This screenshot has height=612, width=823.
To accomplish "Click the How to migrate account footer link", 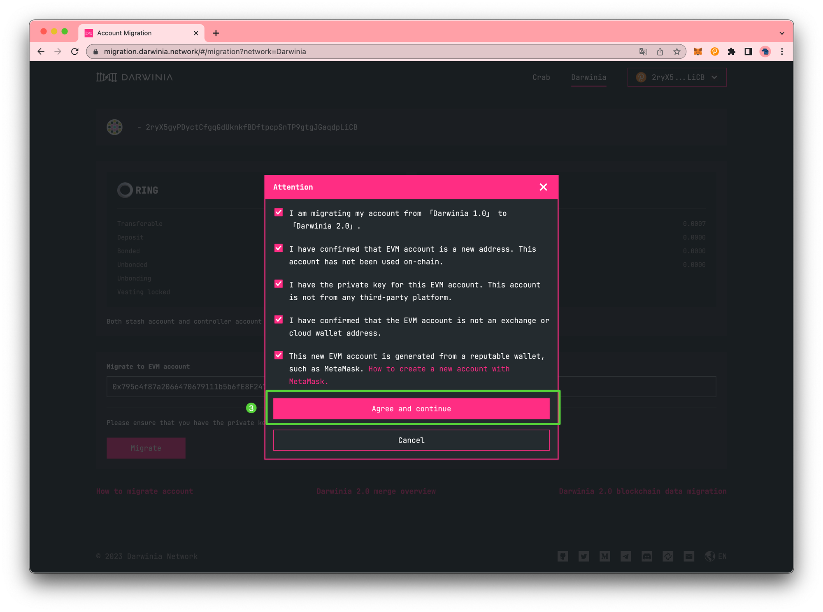I will pos(145,491).
